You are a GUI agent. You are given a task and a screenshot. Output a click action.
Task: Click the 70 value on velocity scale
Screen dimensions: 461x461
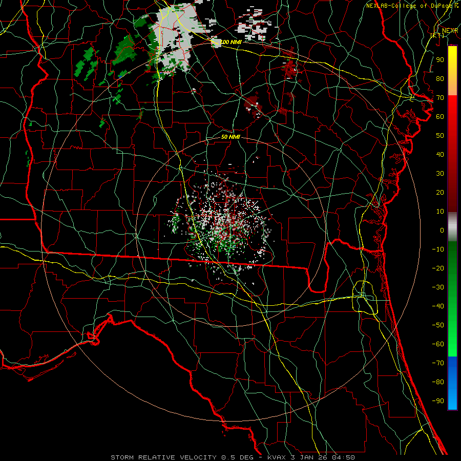(x=440, y=98)
